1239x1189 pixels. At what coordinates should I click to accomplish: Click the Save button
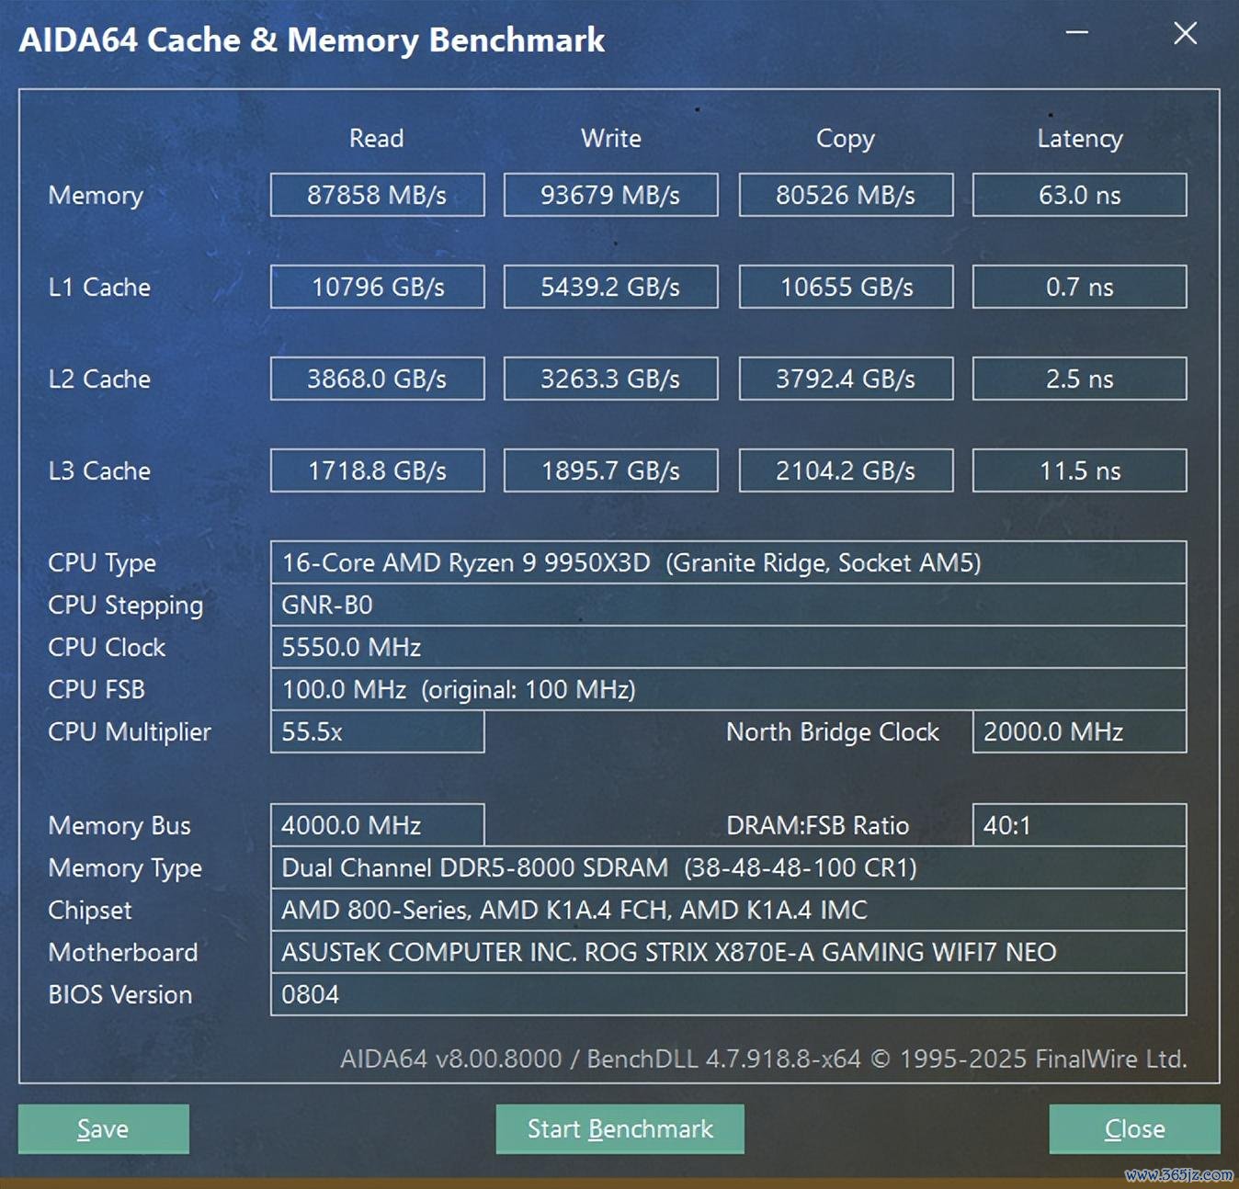click(103, 1128)
